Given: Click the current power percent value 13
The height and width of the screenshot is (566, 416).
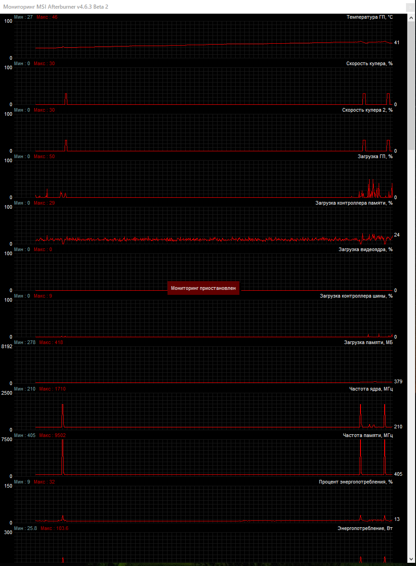Looking at the screenshot, I should [x=397, y=519].
